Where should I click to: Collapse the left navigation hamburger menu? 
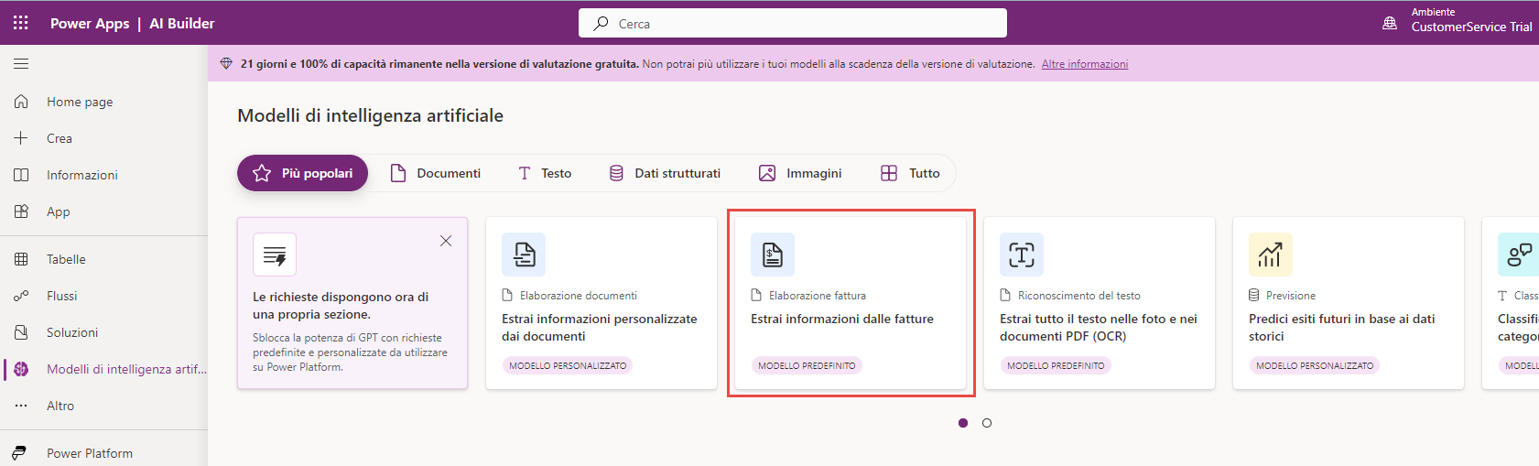click(21, 64)
